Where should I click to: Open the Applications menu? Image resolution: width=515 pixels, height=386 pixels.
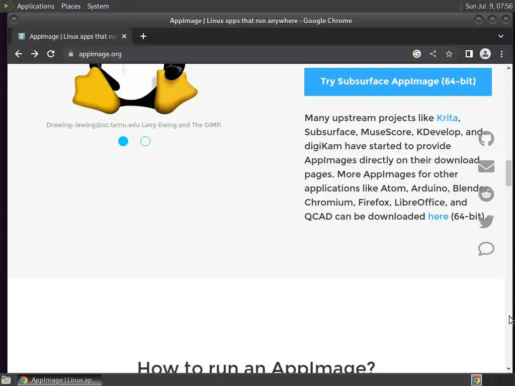click(x=36, y=6)
